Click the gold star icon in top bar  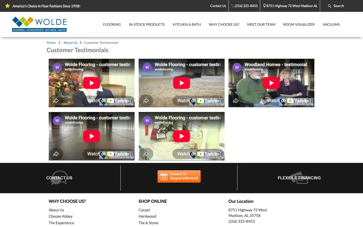point(8,6)
